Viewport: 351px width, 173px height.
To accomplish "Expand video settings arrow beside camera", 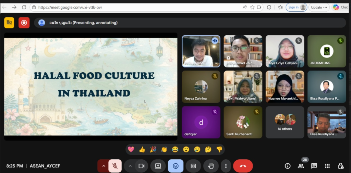I will click(130, 166).
